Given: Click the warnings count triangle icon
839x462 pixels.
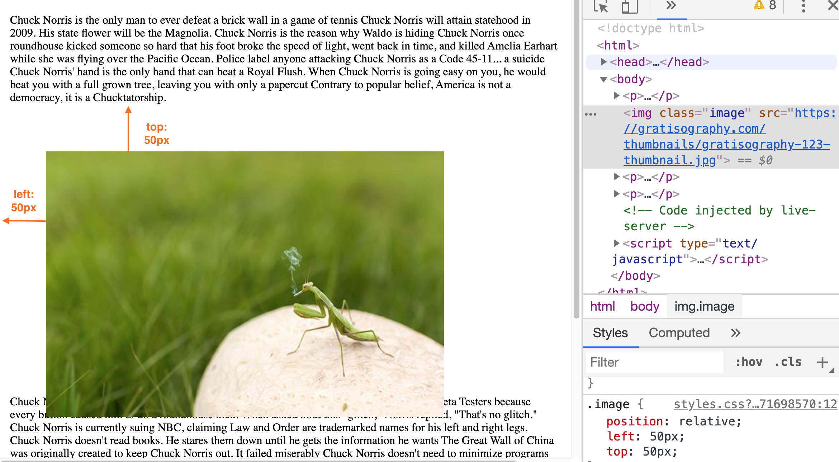Looking at the screenshot, I should [759, 5].
